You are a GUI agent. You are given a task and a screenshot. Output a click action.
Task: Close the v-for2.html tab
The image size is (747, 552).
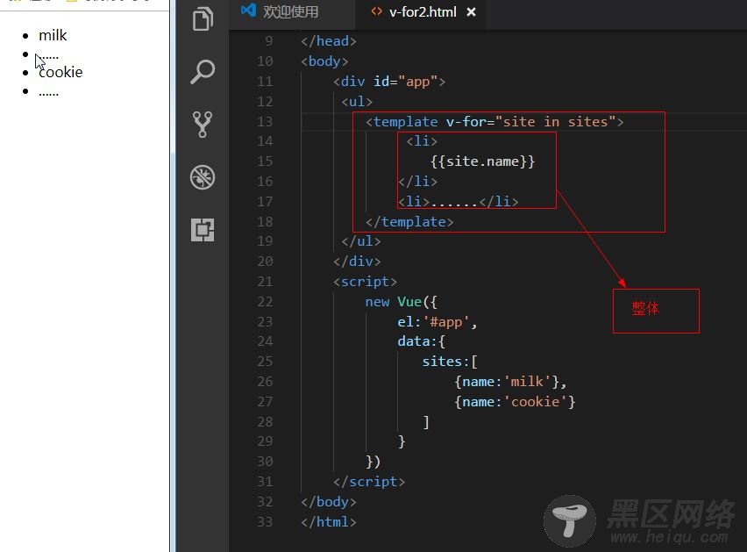pos(471,12)
